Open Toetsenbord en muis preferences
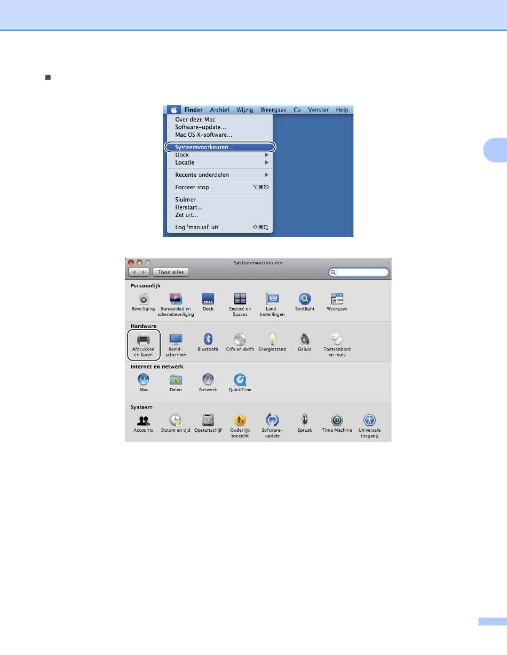Image resolution: width=507 pixels, height=655 pixels. pos(337,345)
